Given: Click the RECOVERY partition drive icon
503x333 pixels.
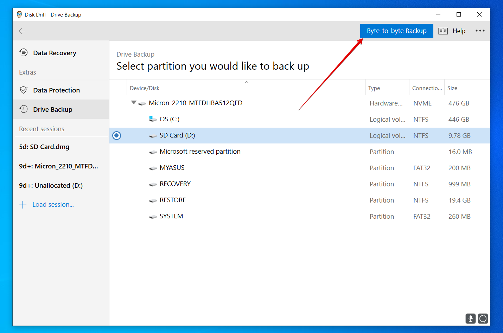Looking at the screenshot, I should tap(153, 184).
